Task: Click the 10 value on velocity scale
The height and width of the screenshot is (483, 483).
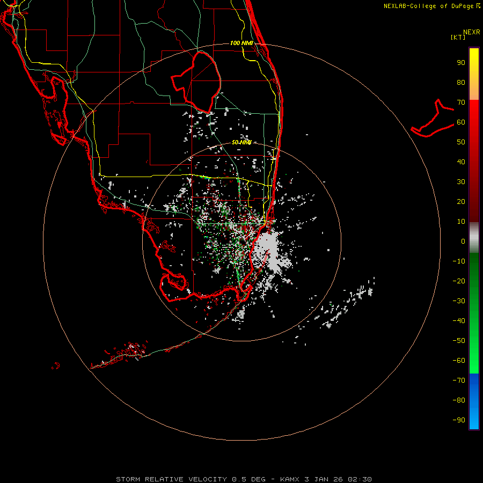Action: pos(461,222)
